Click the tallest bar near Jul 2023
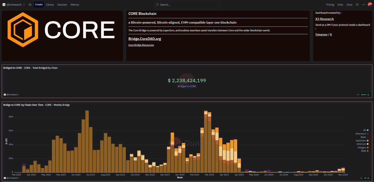The height and width of the screenshot is (182, 374). [x=87, y=142]
